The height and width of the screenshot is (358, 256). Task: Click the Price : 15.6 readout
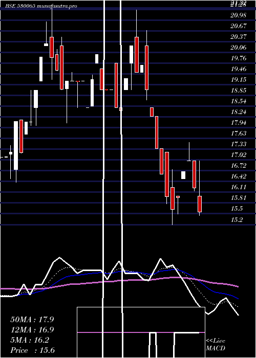click(x=32, y=350)
